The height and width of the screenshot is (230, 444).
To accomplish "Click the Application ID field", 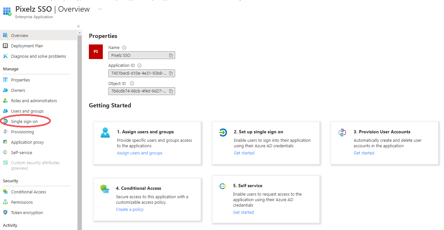I will coord(142,73).
